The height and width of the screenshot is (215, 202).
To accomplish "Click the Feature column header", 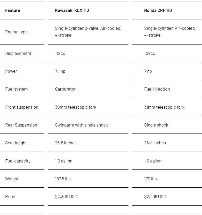I will [x=13, y=10].
